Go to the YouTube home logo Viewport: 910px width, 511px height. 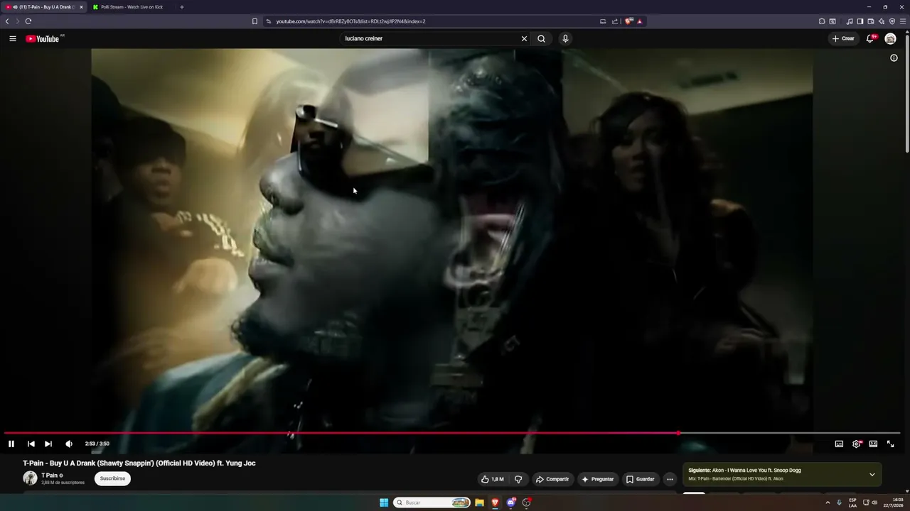(43, 38)
